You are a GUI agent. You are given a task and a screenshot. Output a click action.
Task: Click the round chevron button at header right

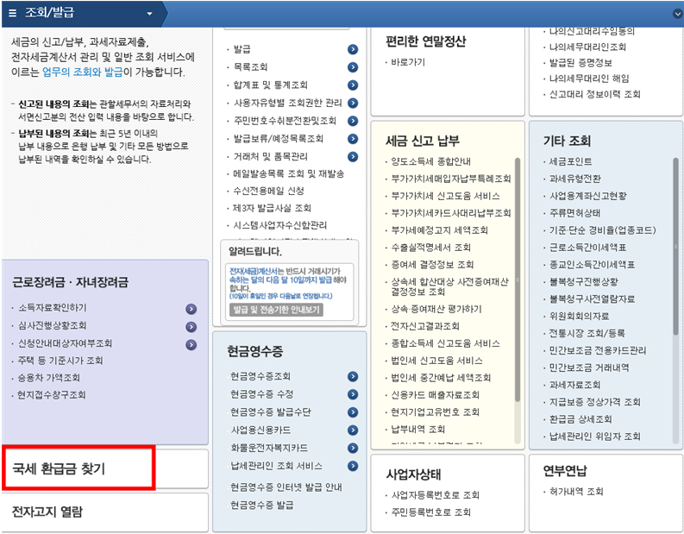pos(677,14)
